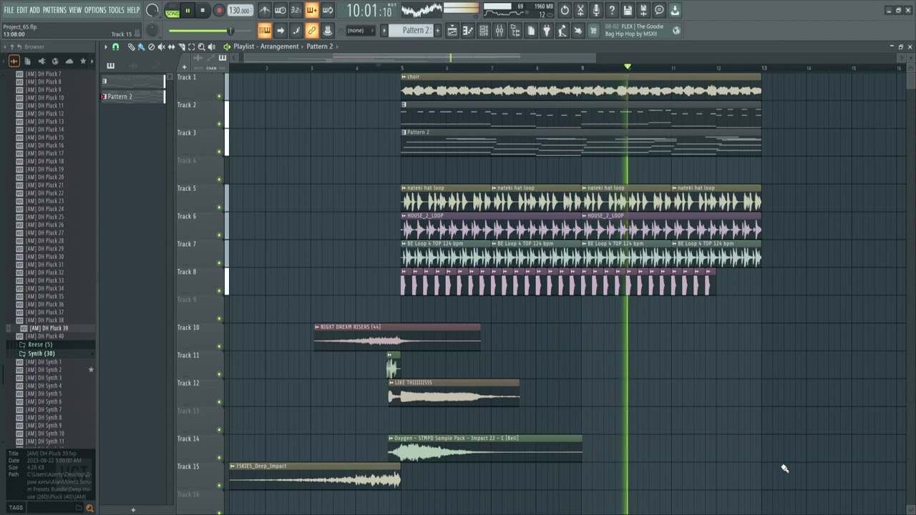Image resolution: width=916 pixels, height=515 pixels.
Task: Save project with the floppy disk icon
Action: (x=628, y=10)
